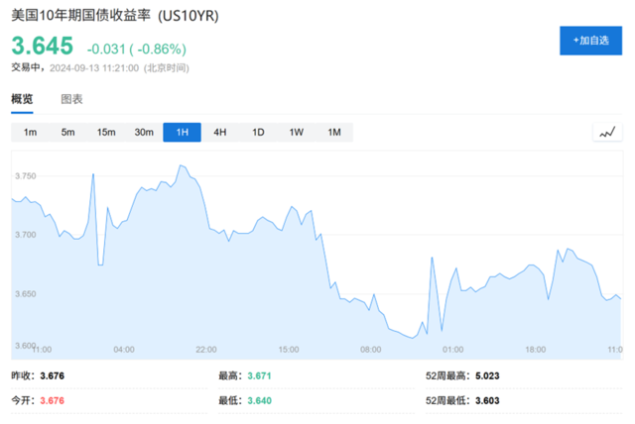Image resolution: width=635 pixels, height=424 pixels.
Task: Click the current yield value 3.645
Action: click(43, 47)
